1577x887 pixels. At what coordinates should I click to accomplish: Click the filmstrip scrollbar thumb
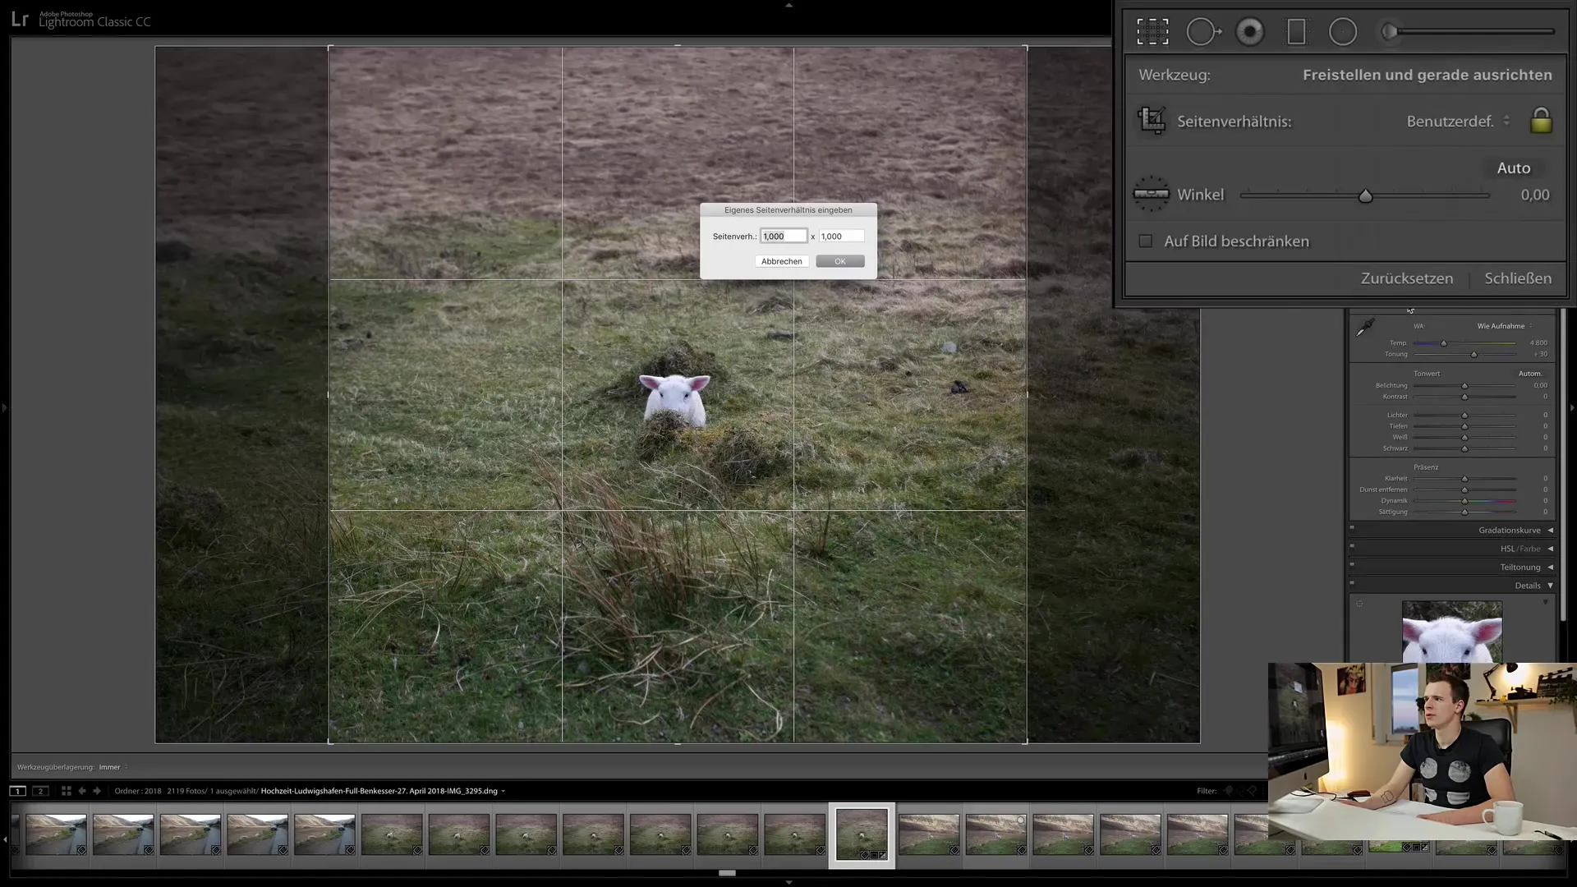[727, 873]
